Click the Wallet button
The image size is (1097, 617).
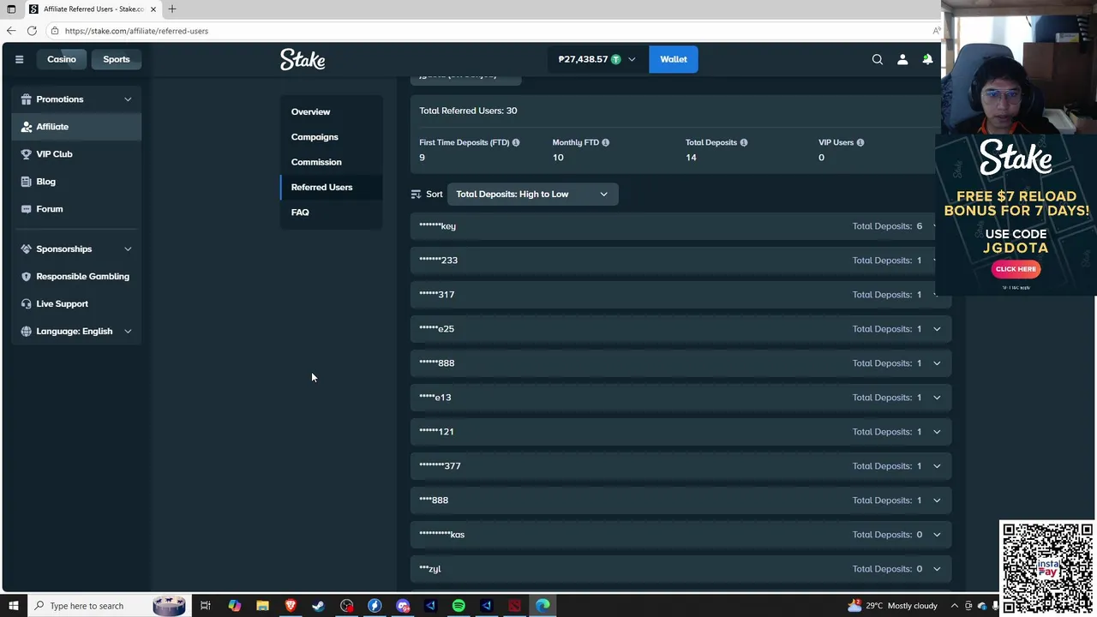tap(674, 59)
